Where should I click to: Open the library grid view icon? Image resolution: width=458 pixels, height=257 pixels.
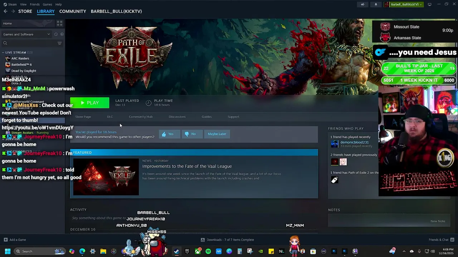pyautogui.click(x=59, y=23)
